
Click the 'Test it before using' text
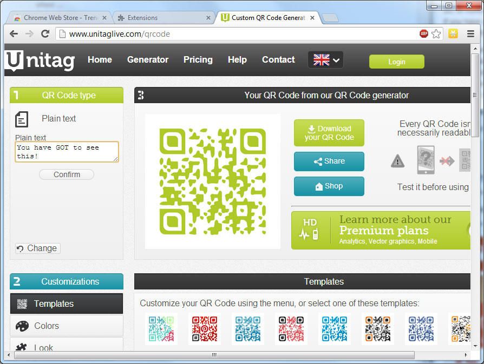point(433,187)
